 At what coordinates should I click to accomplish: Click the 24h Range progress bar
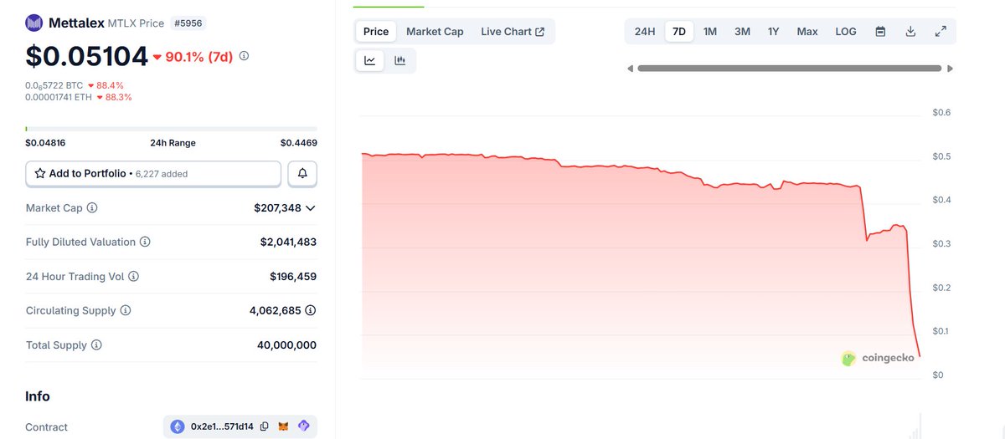[172, 129]
